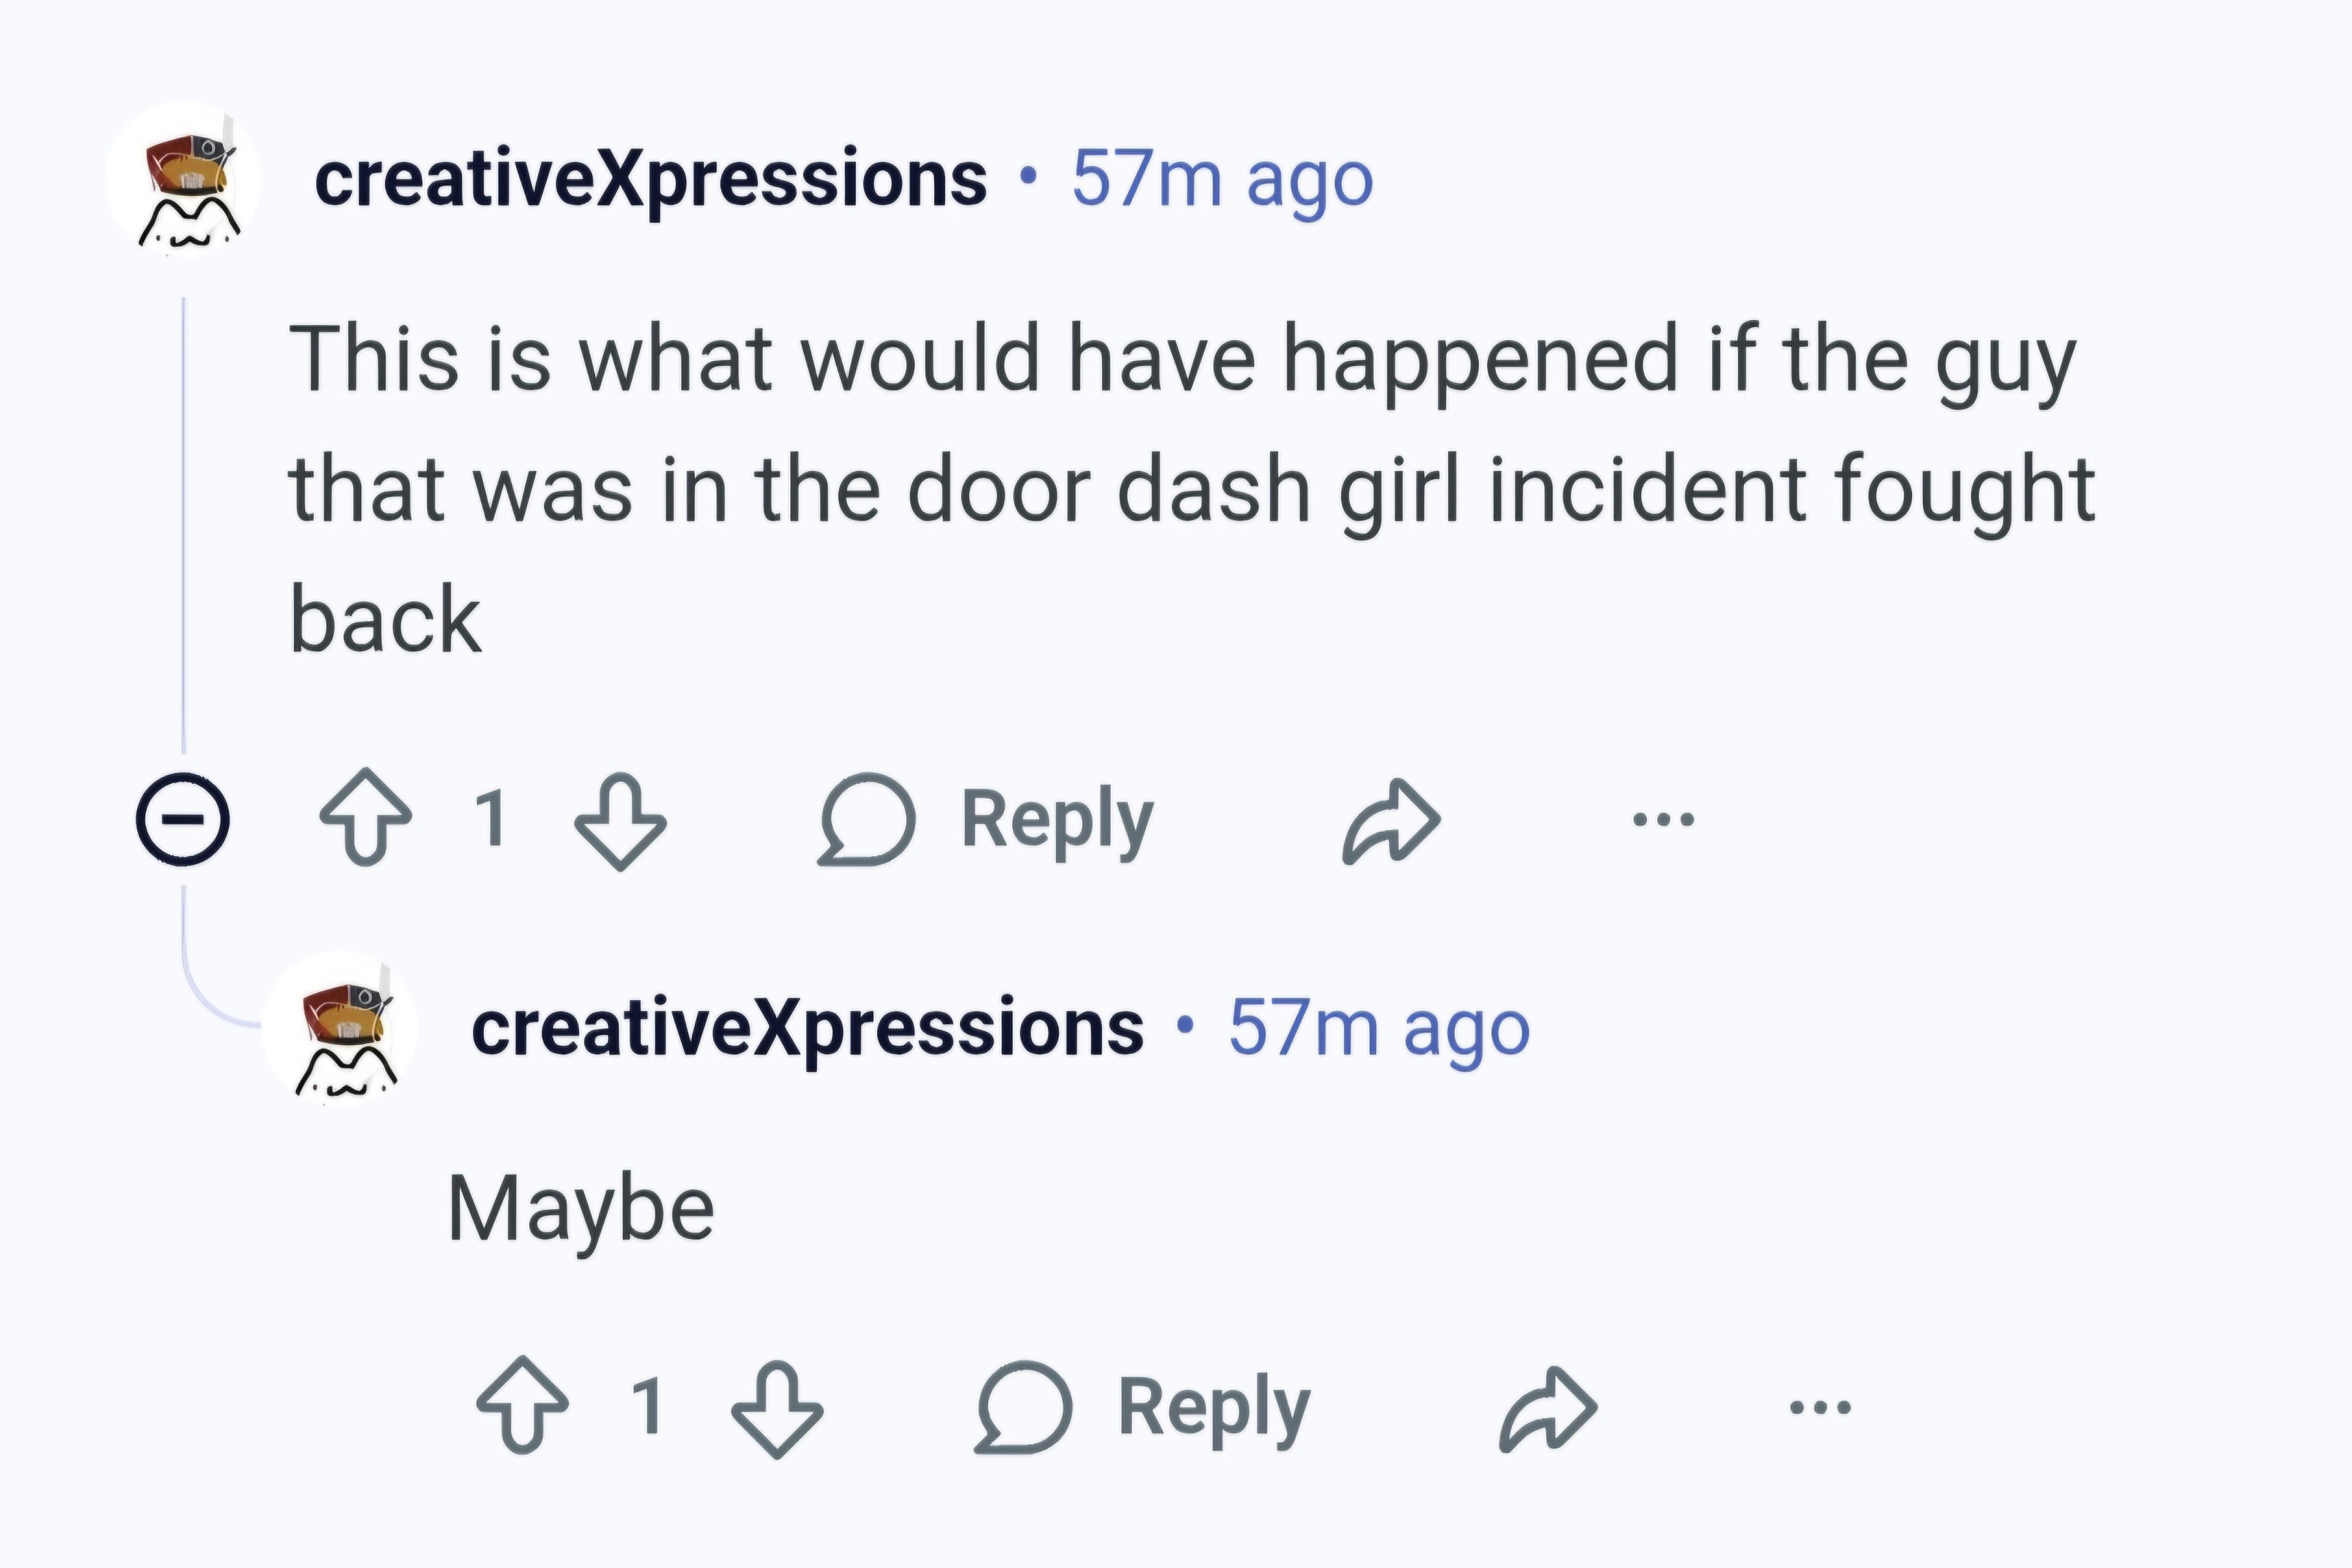Open creativeXpressions profile from top comment
The width and height of the screenshot is (2352, 1568).
point(650,180)
